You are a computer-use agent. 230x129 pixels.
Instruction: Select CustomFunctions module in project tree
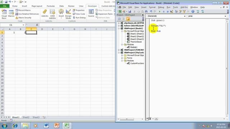coord(137,63)
